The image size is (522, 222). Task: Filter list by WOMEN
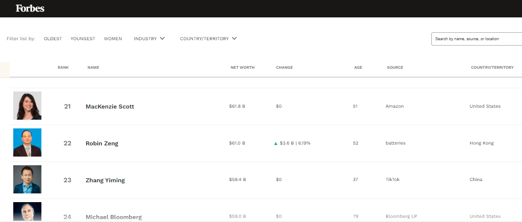point(113,39)
